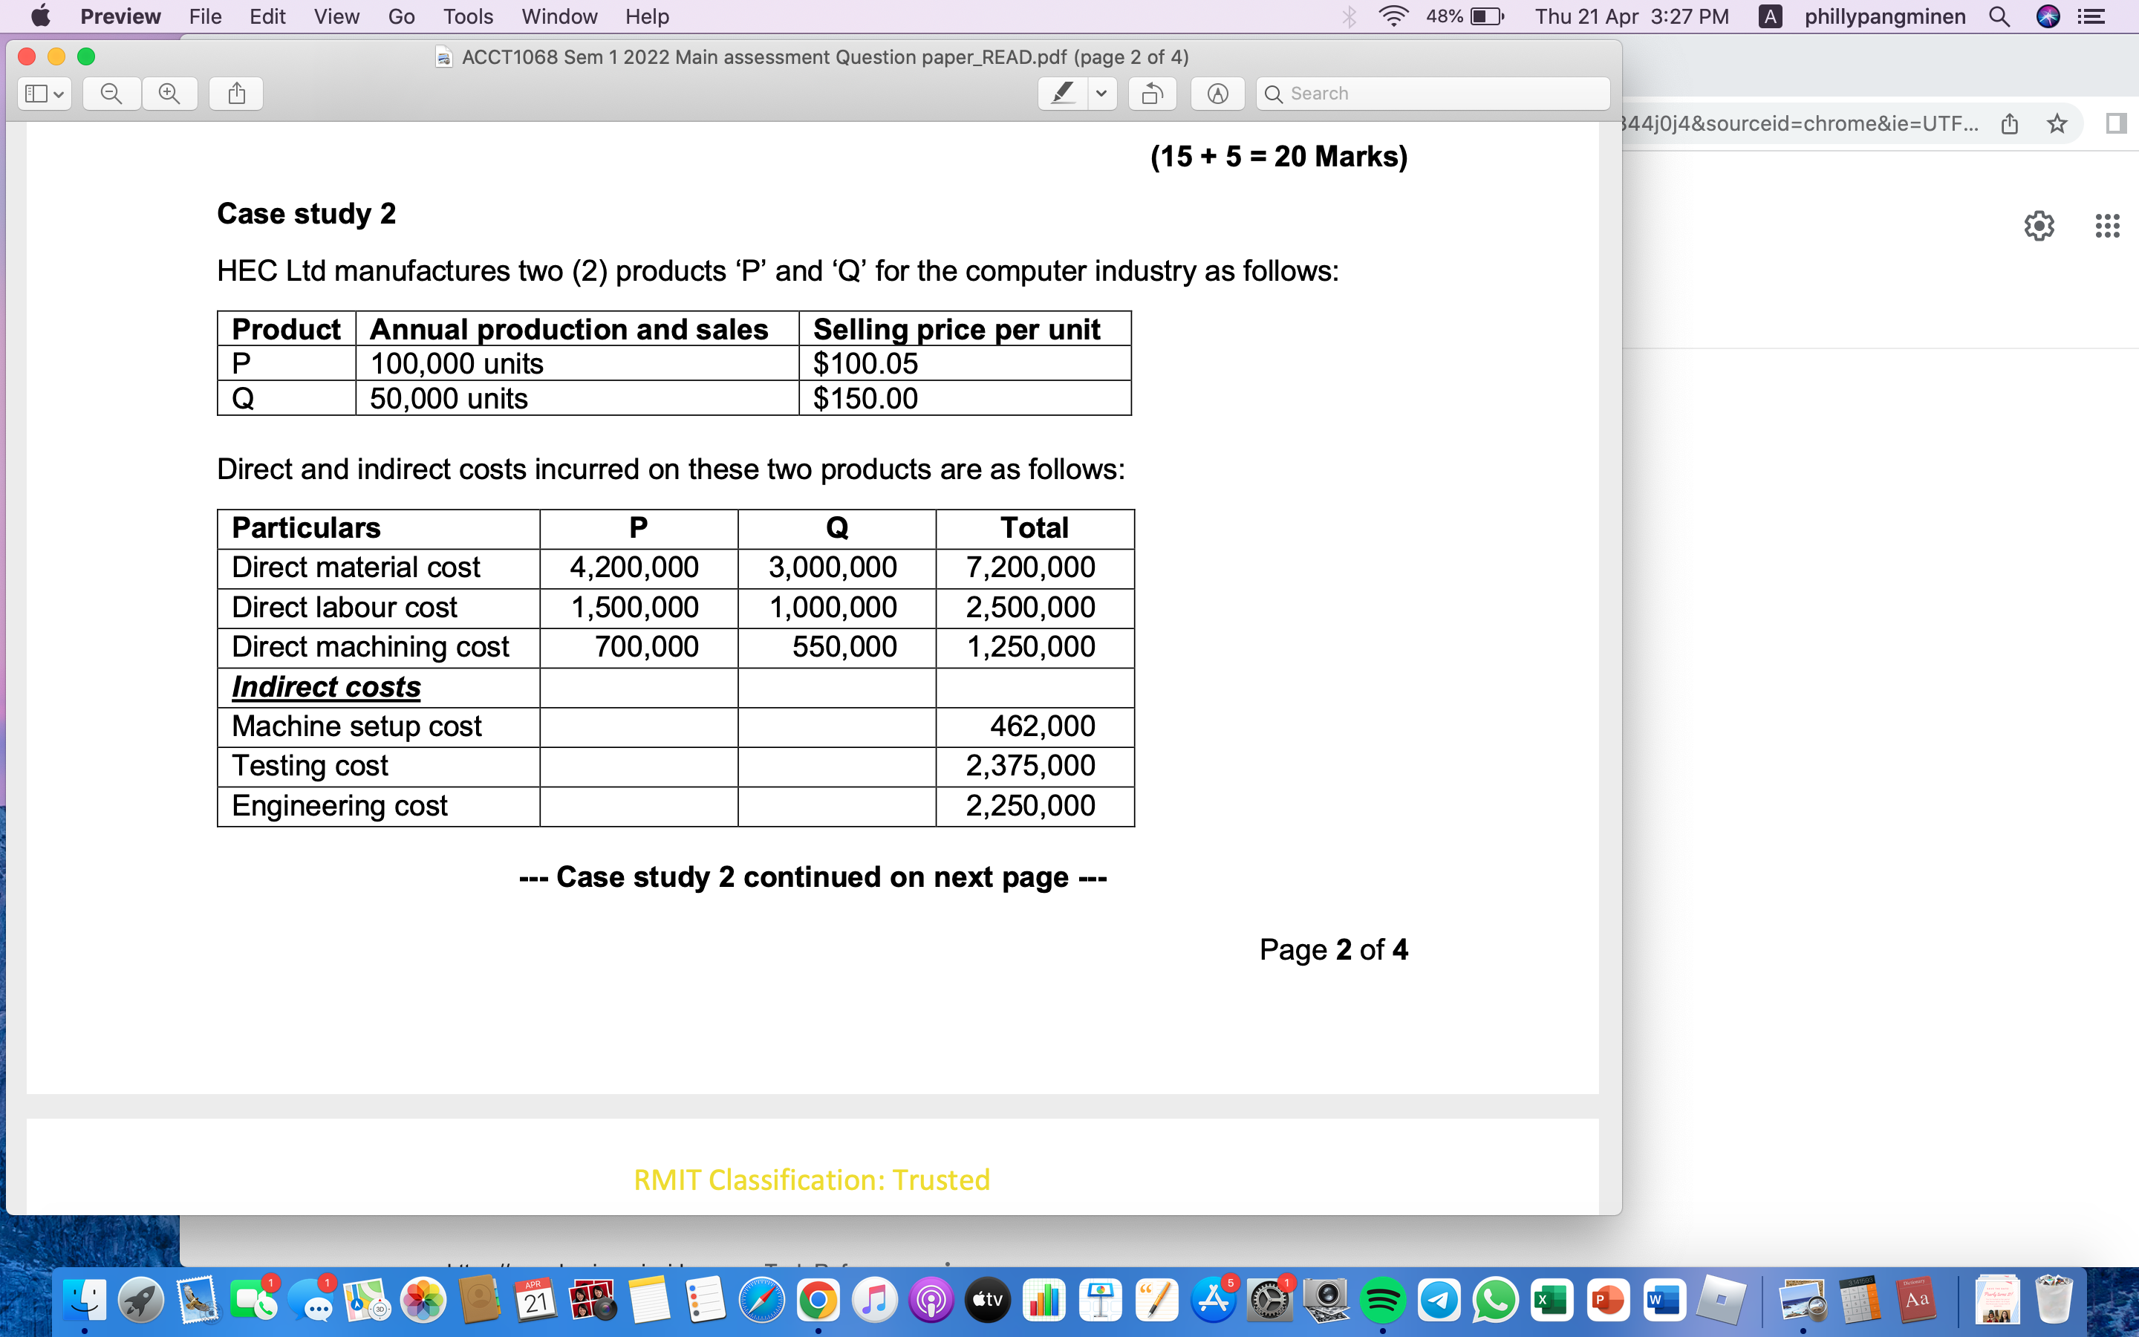
Task: Open the Wi-Fi status menu
Action: coord(1393,17)
